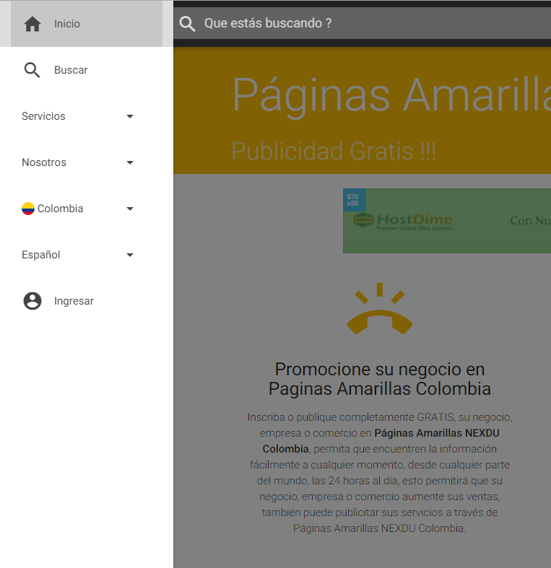Image resolution: width=551 pixels, height=568 pixels.
Task: Open the Nosotros menu label
Action: coord(44,162)
